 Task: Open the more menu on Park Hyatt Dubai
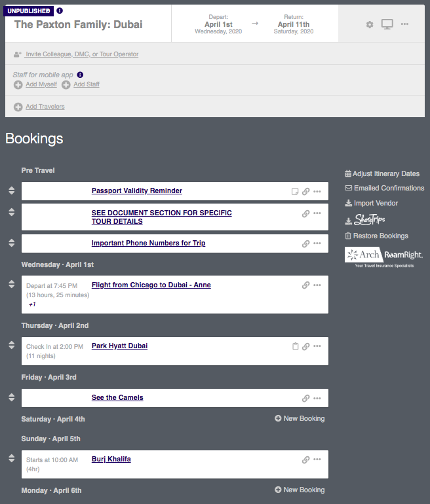(x=317, y=346)
